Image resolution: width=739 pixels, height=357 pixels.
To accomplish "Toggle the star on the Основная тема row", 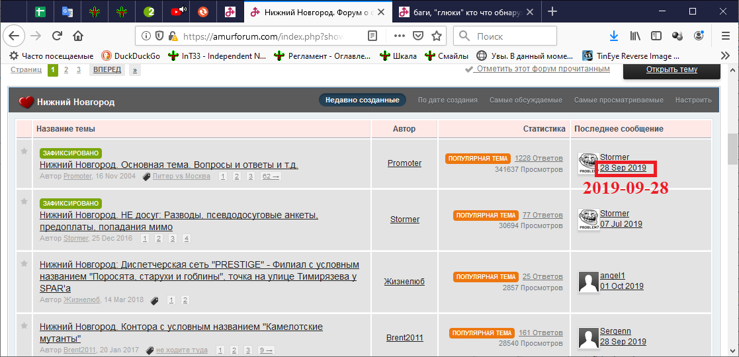I will pyautogui.click(x=24, y=151).
